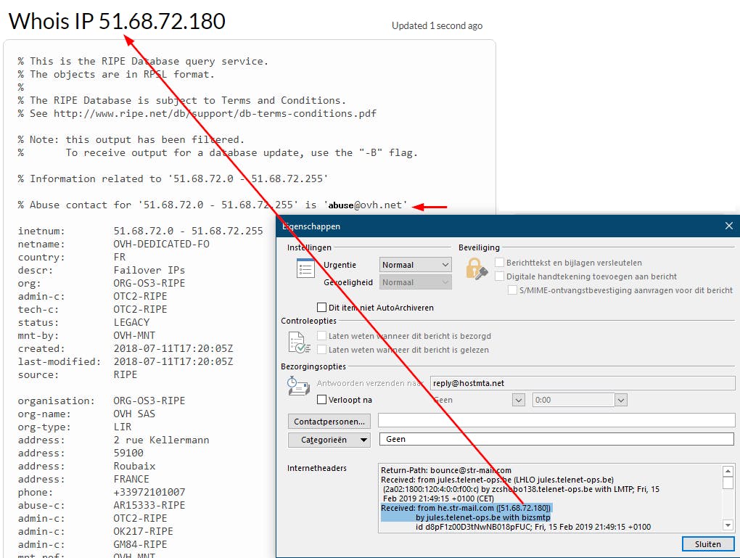Toggle Digitale handtekening toevoegen aan bericht
Viewport: 740px width, 558px height.
[x=499, y=276]
